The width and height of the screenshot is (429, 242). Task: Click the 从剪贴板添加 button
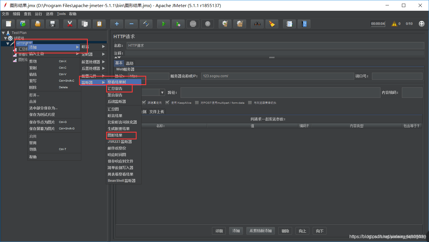pos(261,231)
